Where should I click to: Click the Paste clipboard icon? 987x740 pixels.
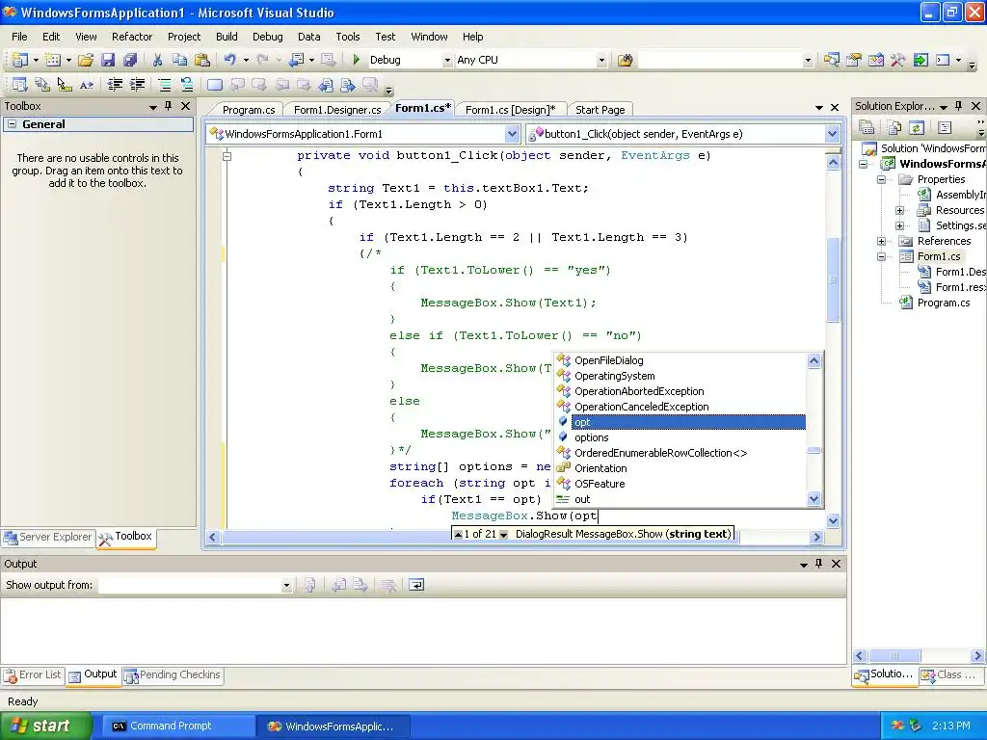[202, 60]
